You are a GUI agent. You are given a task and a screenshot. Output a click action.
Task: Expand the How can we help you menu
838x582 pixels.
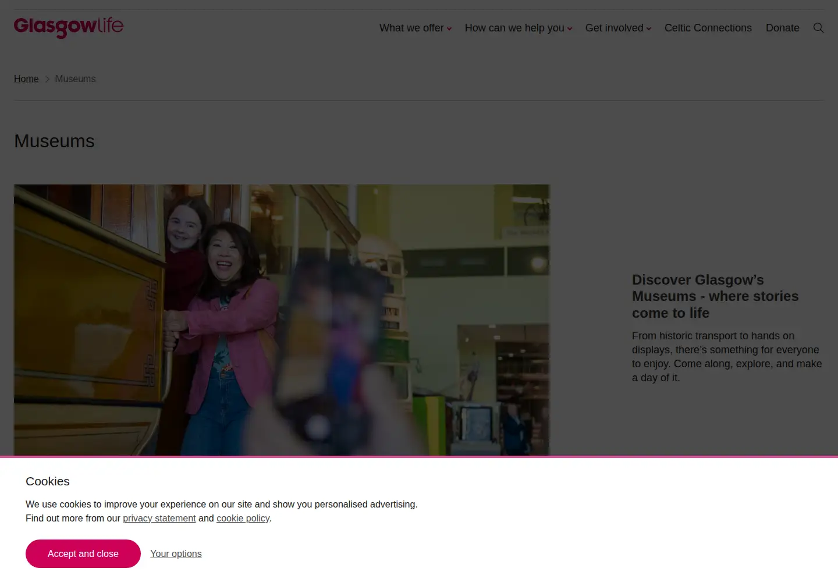click(519, 28)
